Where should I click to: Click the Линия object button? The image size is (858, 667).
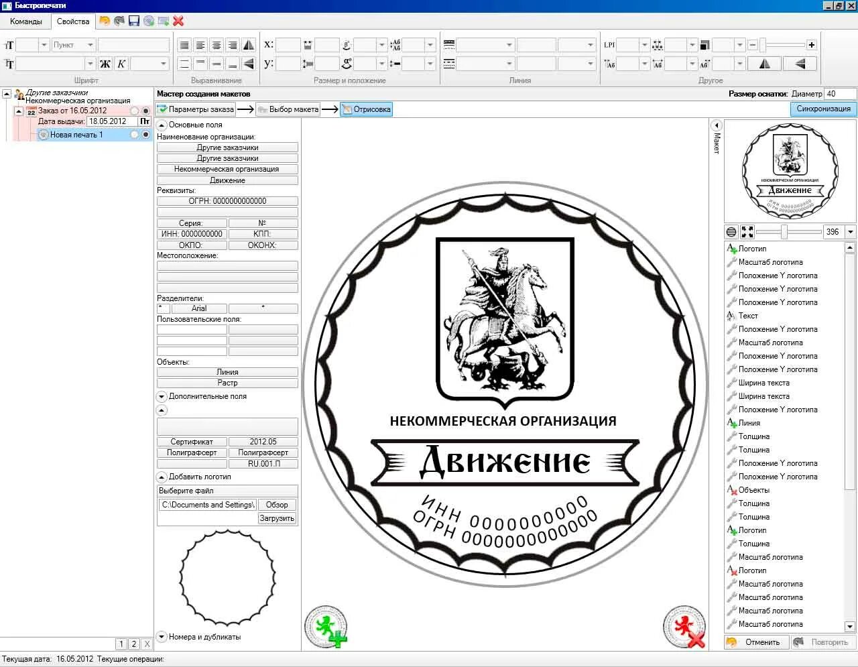click(x=227, y=372)
